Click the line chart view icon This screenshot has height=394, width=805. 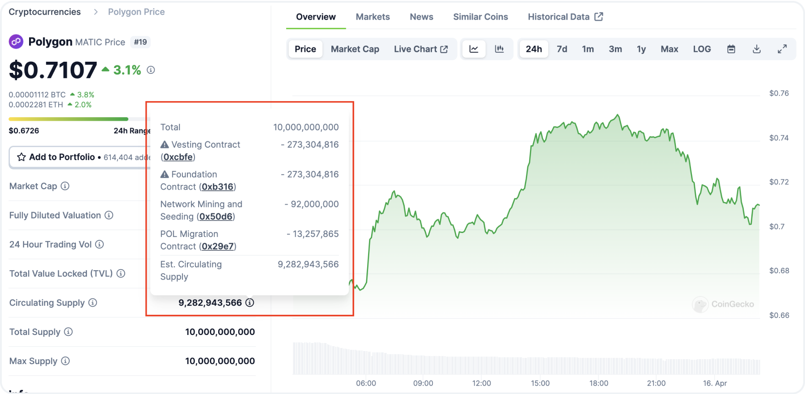[474, 49]
